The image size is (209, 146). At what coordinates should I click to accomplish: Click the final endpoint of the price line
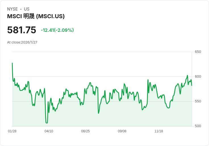pos(192,85)
